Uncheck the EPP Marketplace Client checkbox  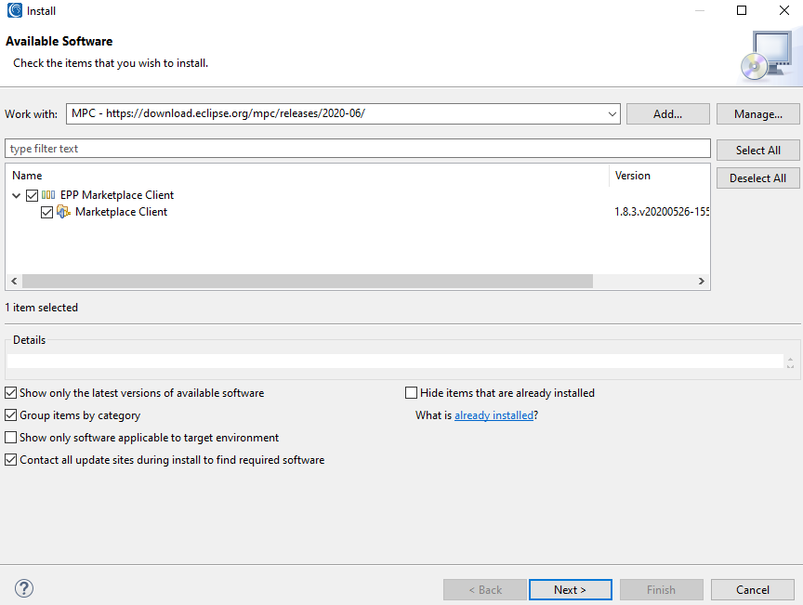click(33, 195)
